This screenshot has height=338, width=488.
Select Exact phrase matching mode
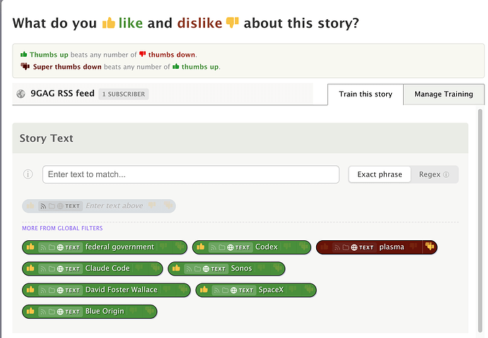click(379, 174)
